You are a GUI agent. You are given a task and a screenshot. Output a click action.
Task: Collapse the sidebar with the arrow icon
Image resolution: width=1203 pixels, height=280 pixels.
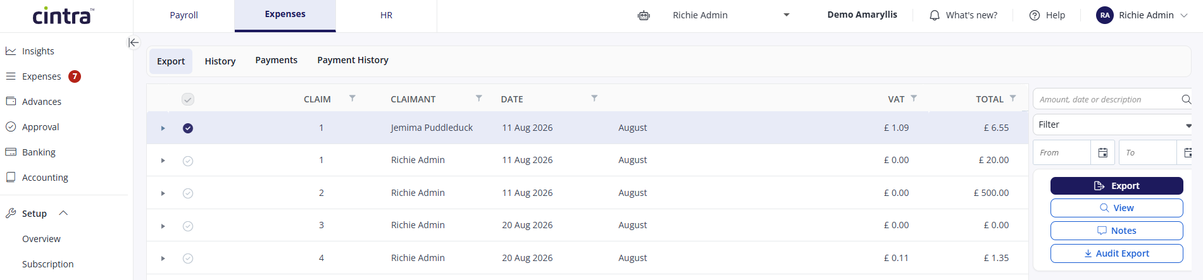pyautogui.click(x=133, y=42)
